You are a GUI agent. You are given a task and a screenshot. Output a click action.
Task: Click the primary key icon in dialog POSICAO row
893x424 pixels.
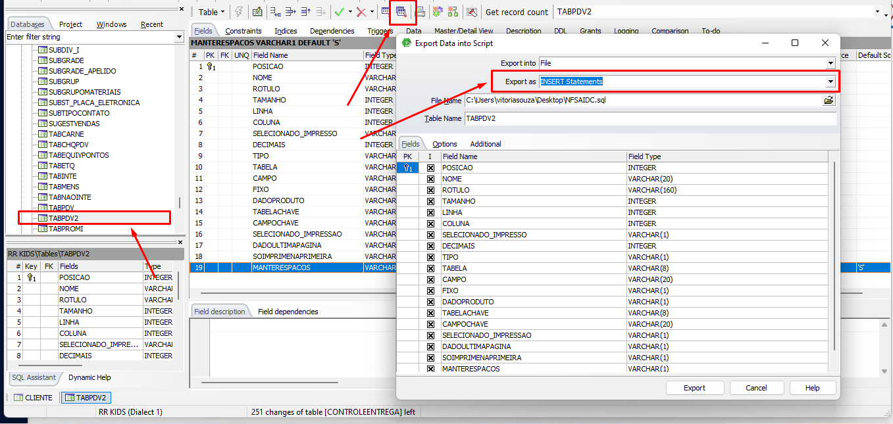coord(408,168)
